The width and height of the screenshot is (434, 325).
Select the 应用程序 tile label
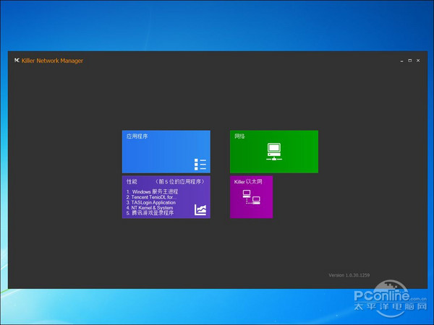[x=137, y=136]
